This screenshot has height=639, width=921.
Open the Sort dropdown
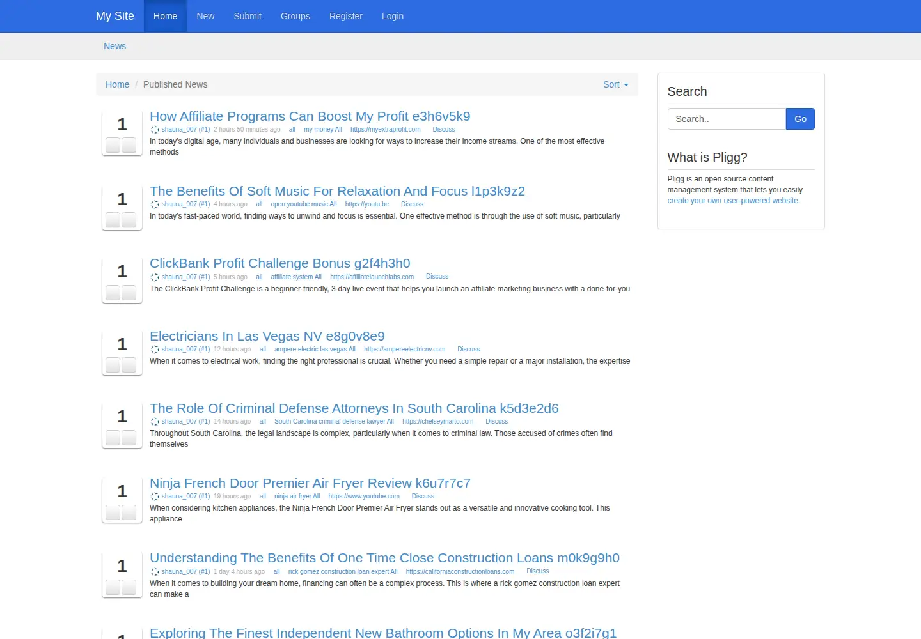615,84
